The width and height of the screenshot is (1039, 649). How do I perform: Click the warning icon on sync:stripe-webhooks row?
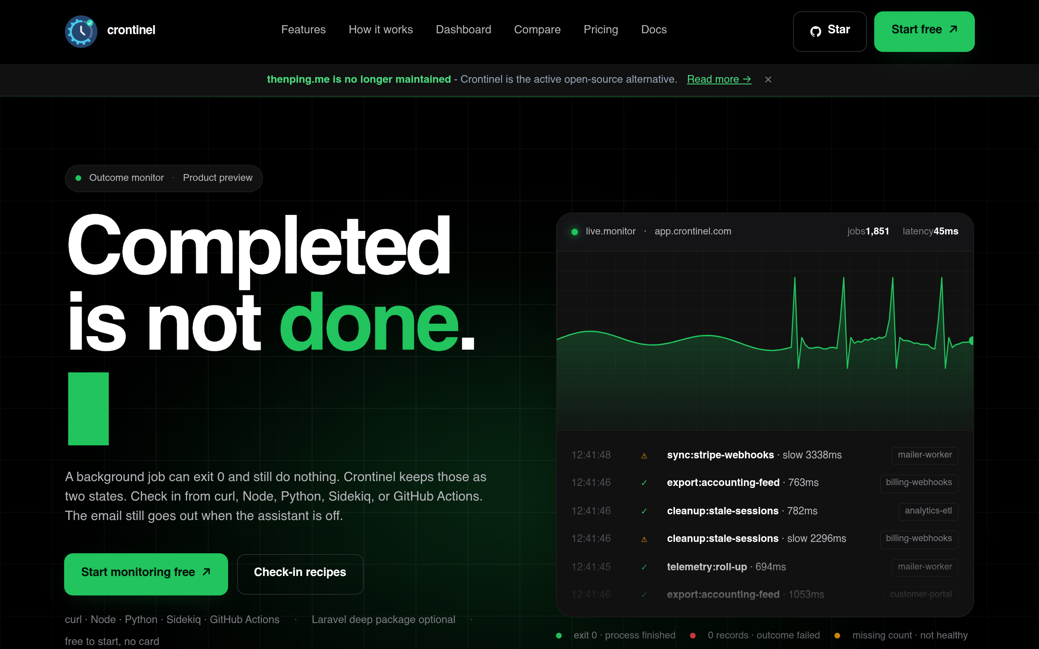coord(644,456)
